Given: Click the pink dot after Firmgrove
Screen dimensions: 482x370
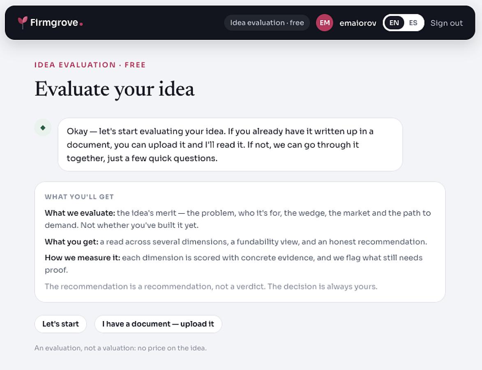Looking at the screenshot, I should tap(81, 24).
